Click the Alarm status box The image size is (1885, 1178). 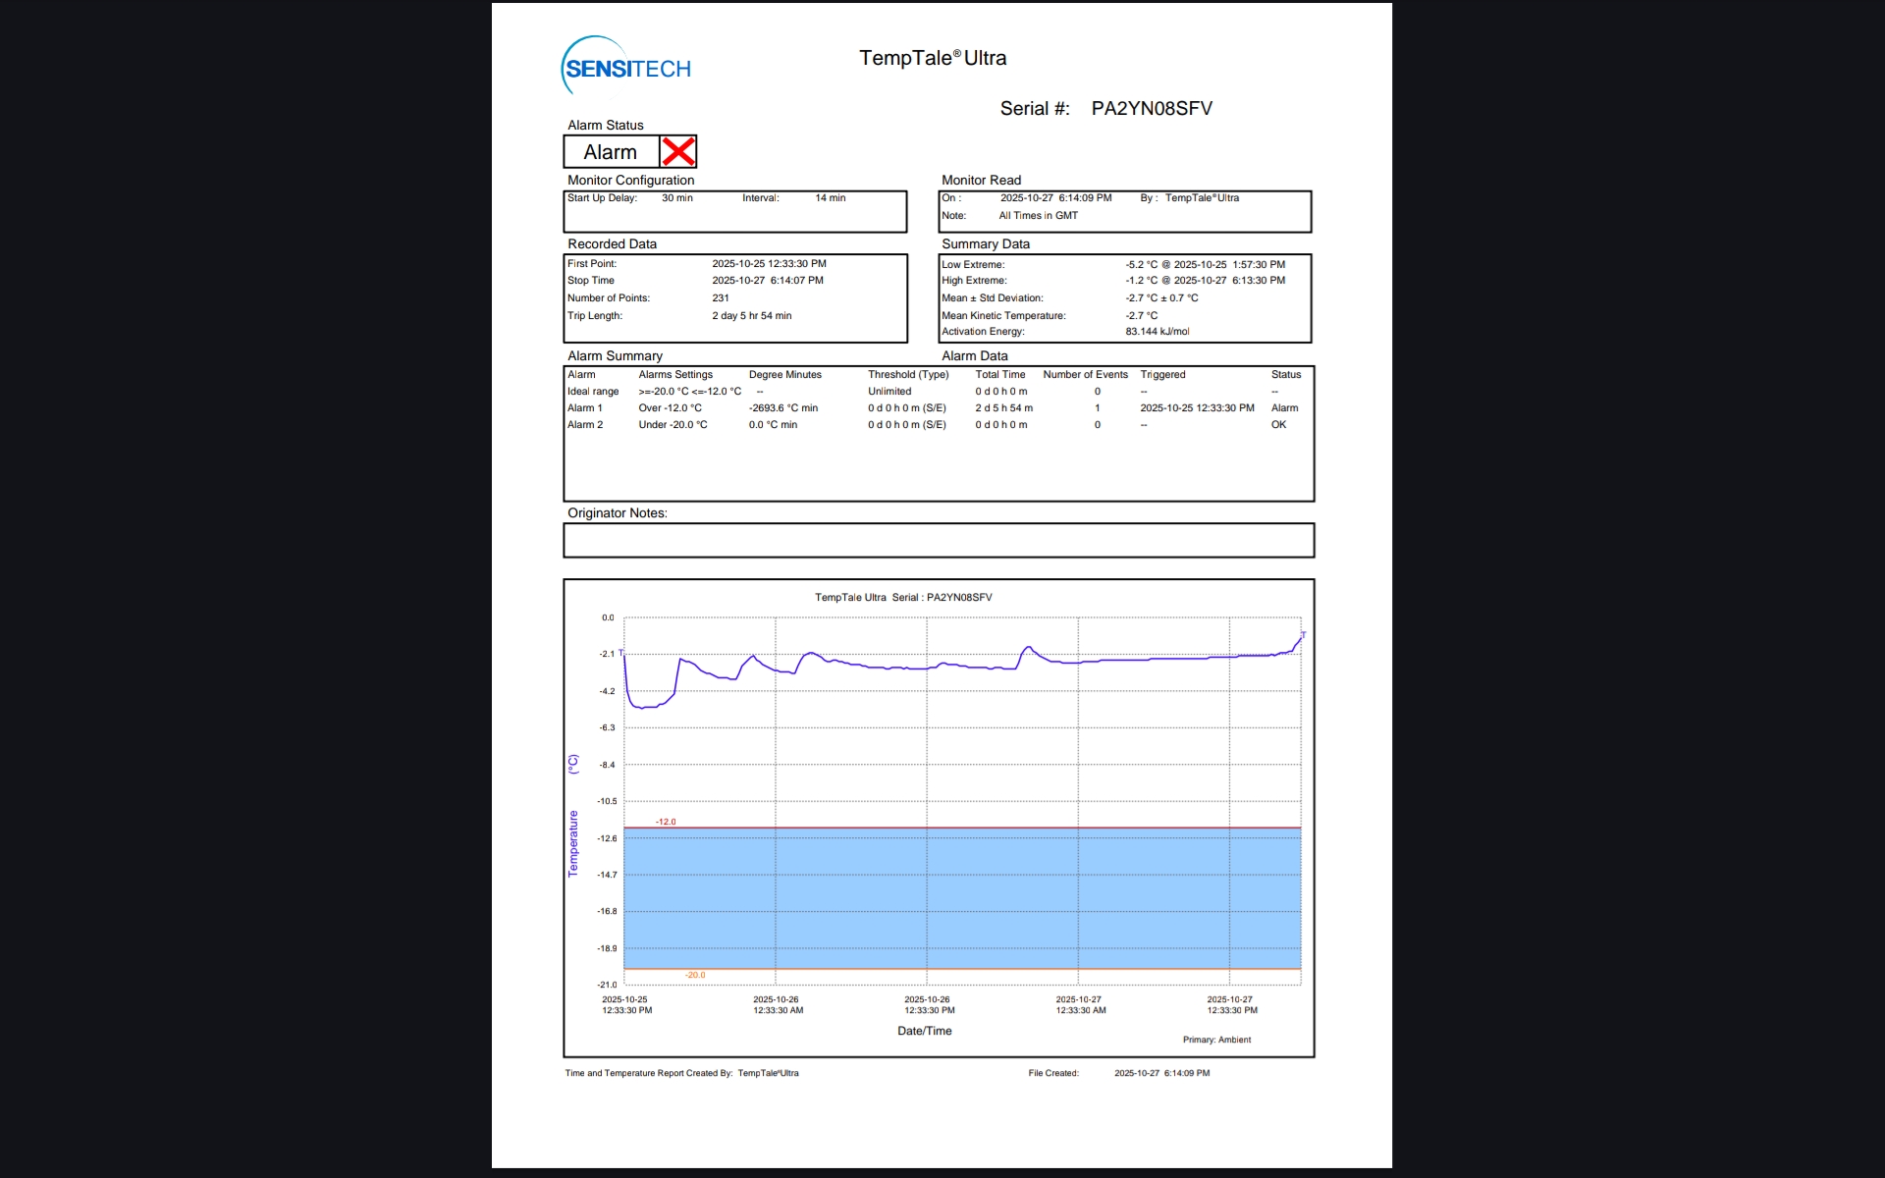click(x=611, y=152)
